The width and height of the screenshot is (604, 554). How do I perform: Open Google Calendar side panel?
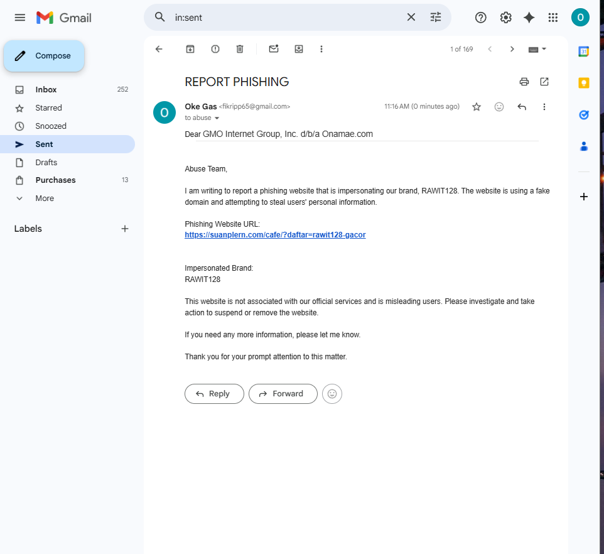pyautogui.click(x=583, y=52)
